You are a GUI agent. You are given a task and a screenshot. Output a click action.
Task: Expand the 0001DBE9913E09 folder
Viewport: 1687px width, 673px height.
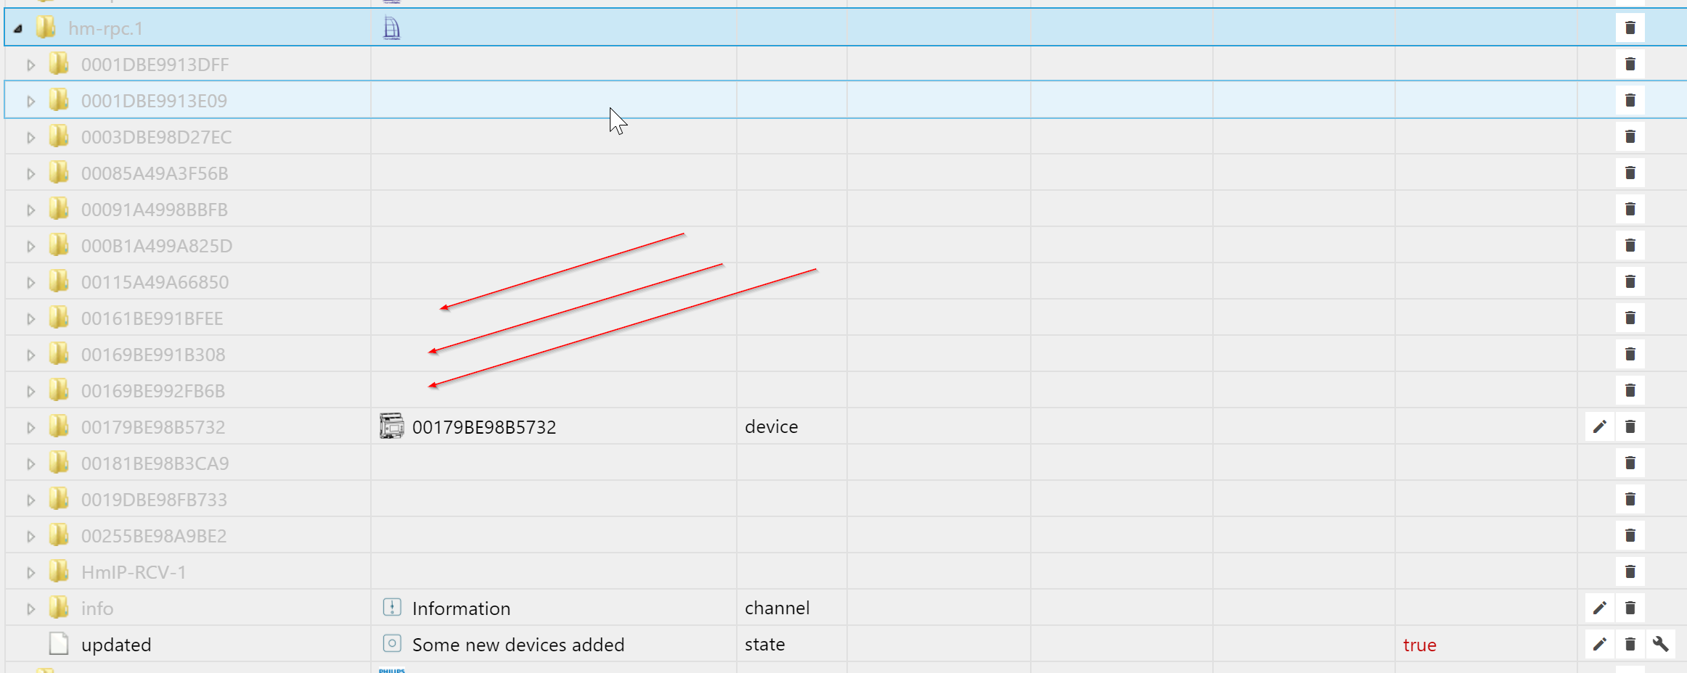[x=30, y=101]
